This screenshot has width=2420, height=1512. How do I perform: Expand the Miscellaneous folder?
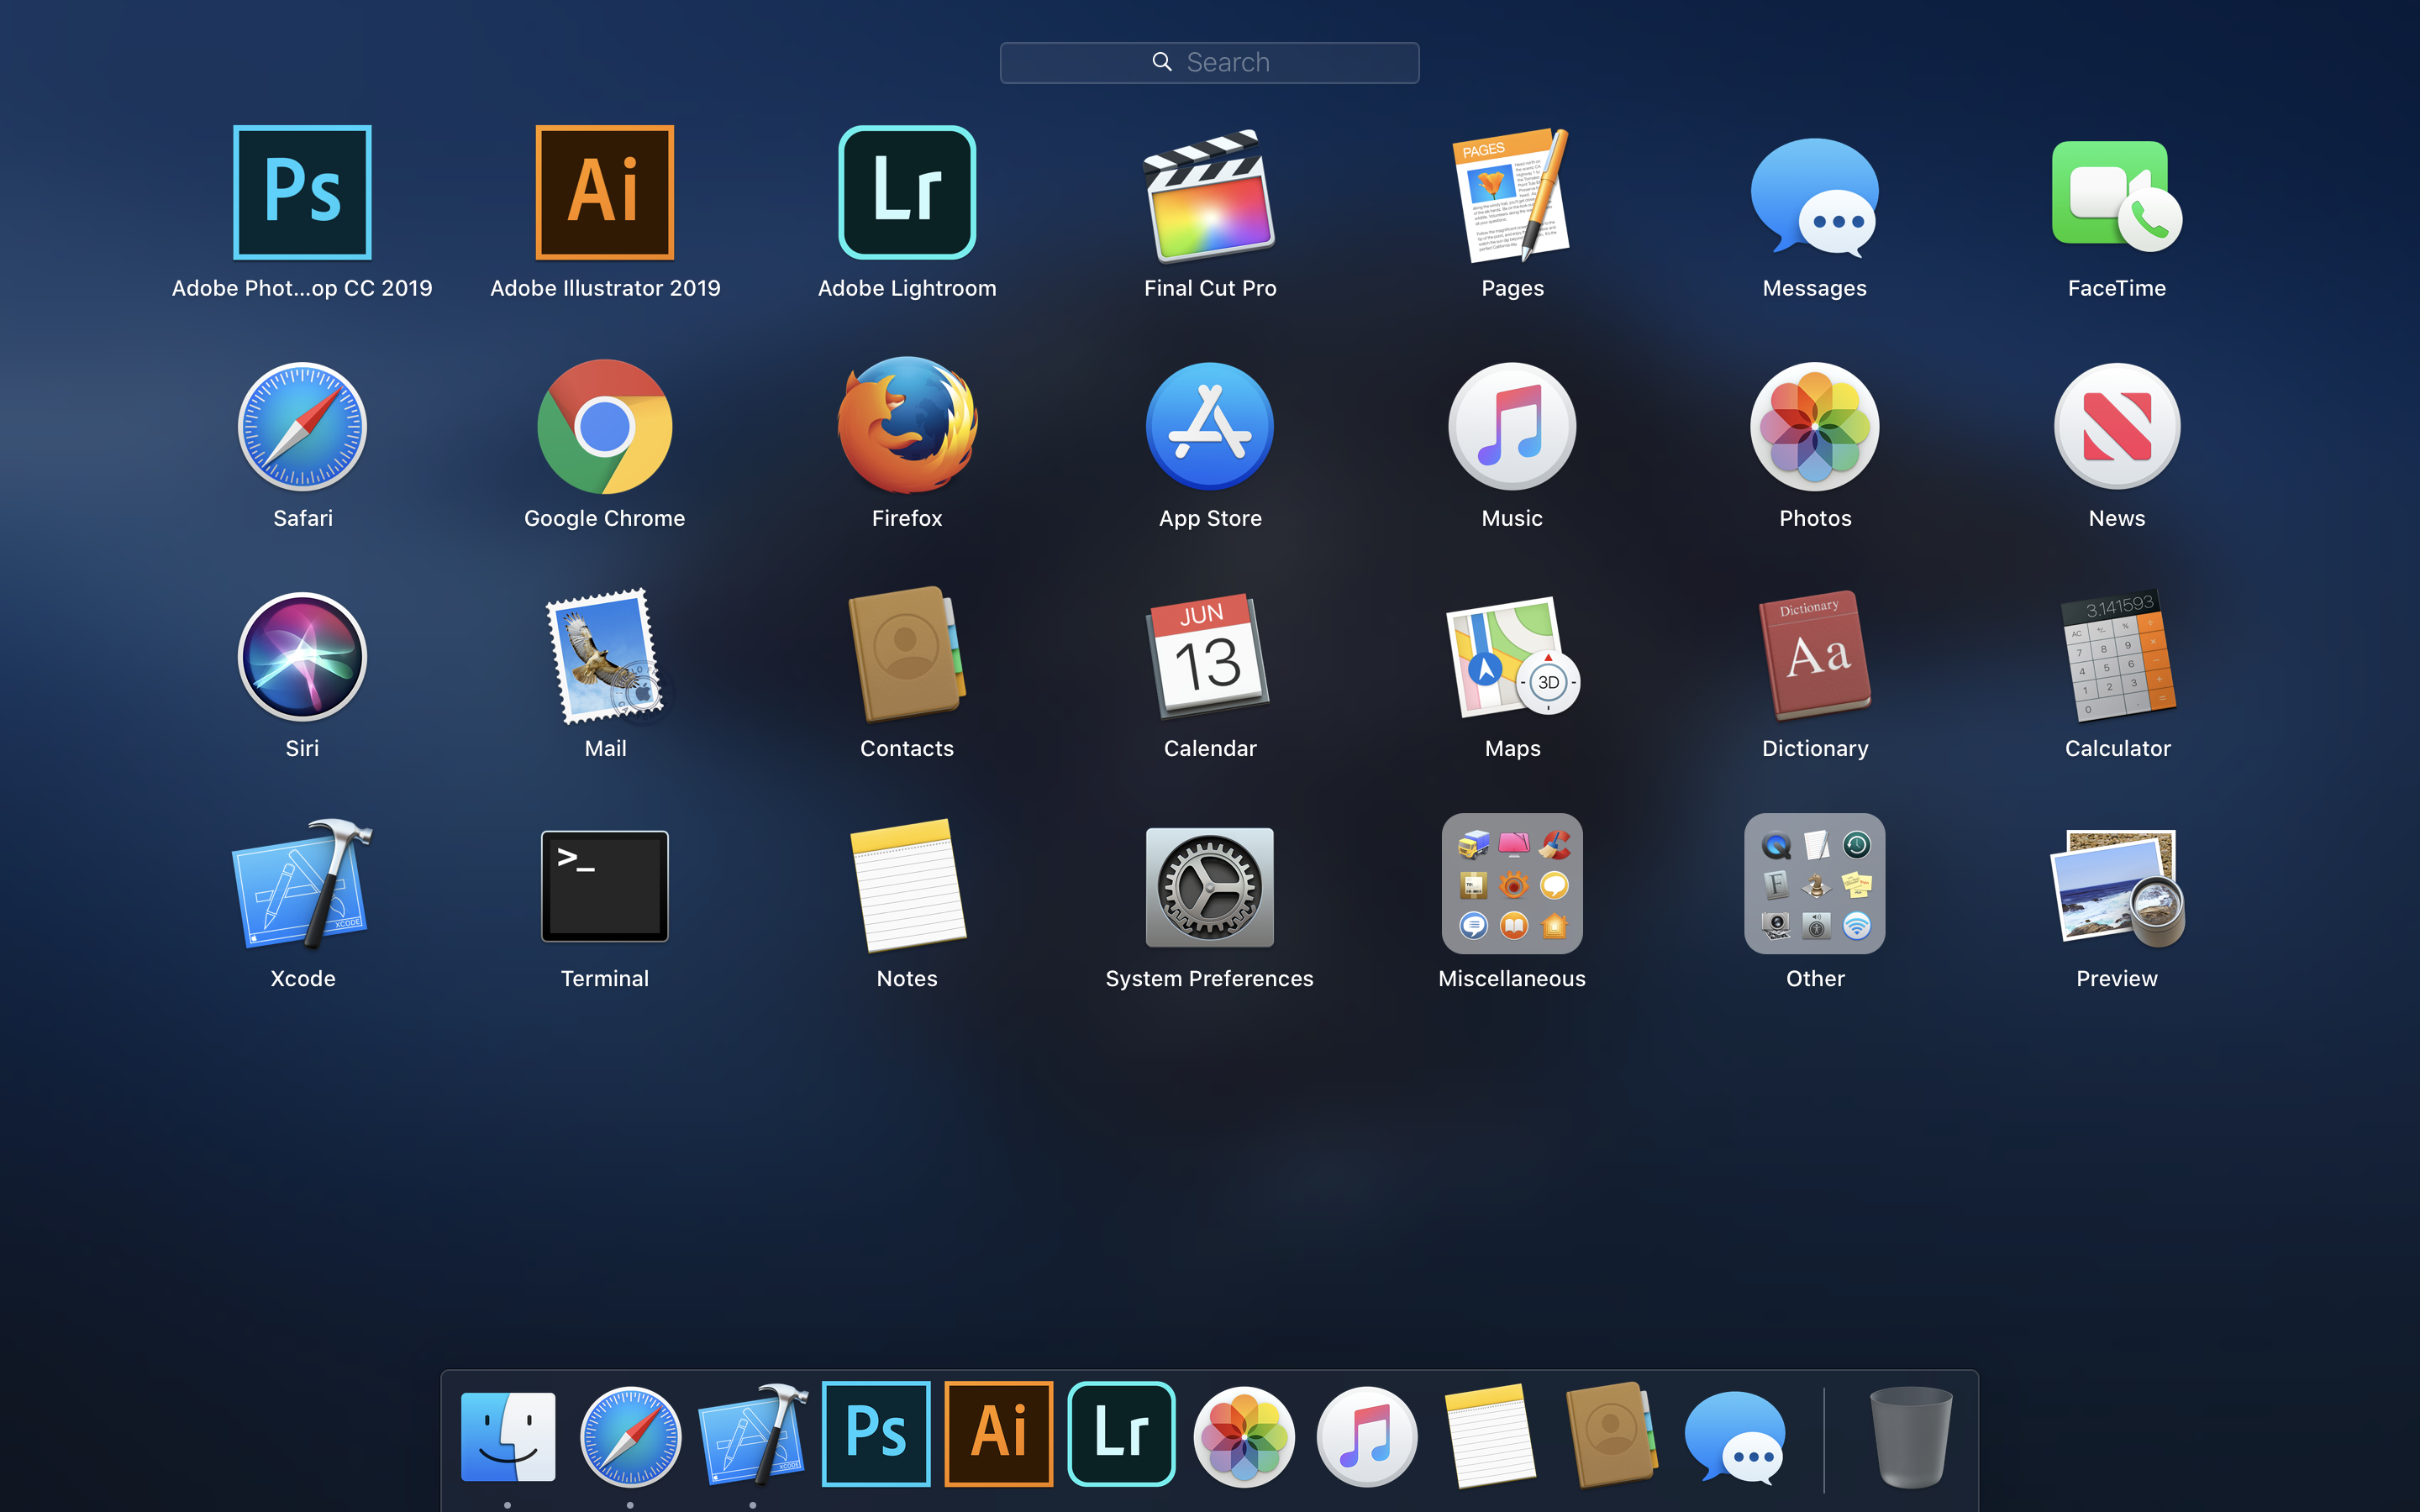tap(1512, 883)
